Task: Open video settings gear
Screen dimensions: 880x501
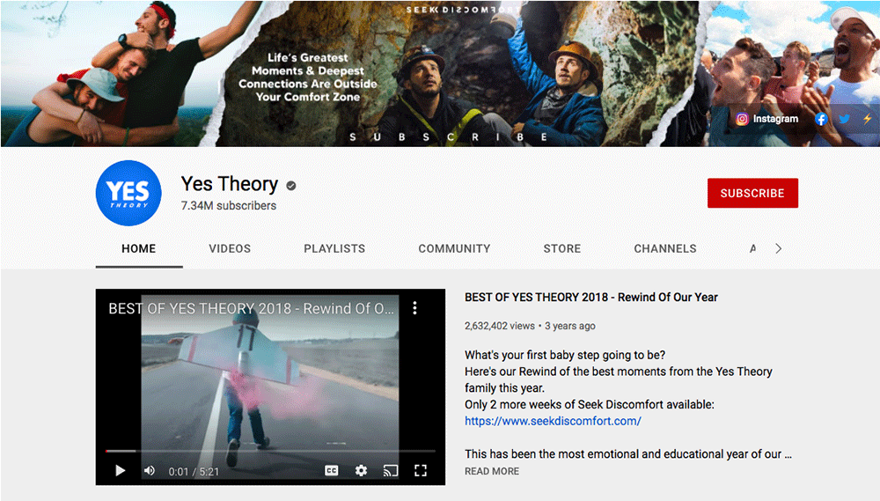Action: [x=361, y=471]
